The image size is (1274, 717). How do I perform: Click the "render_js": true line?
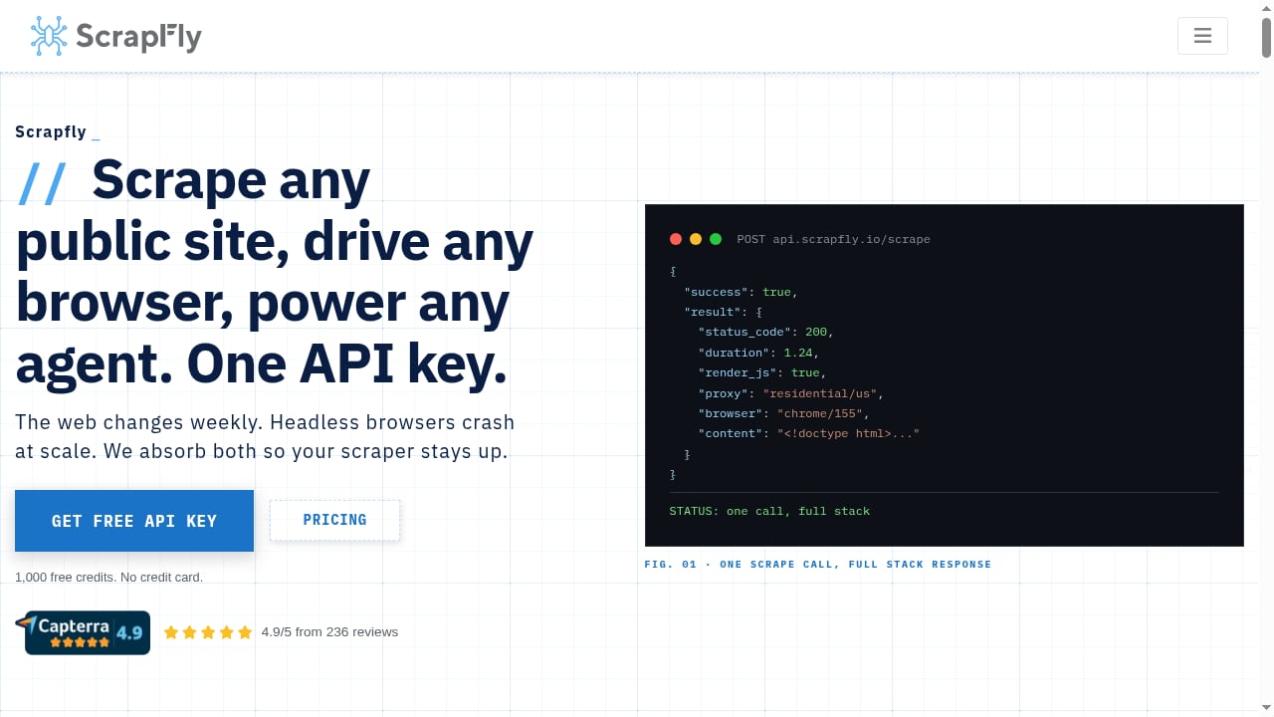coord(762,372)
